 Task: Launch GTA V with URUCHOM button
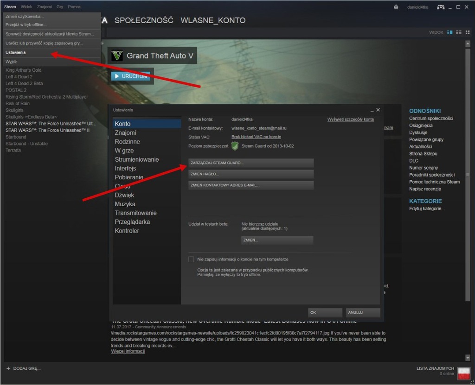pyautogui.click(x=130, y=76)
